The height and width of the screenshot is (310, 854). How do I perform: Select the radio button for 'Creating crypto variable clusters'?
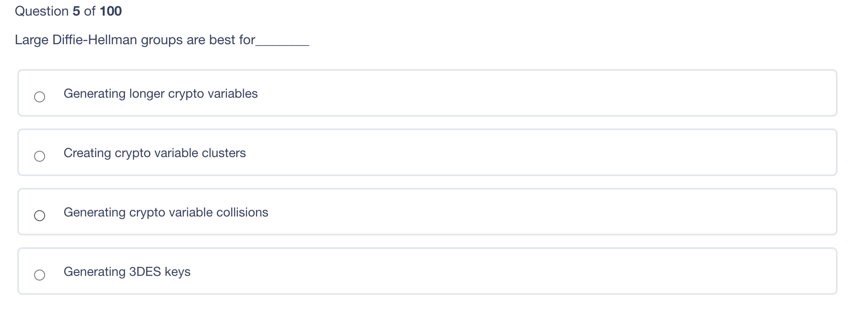pos(40,157)
